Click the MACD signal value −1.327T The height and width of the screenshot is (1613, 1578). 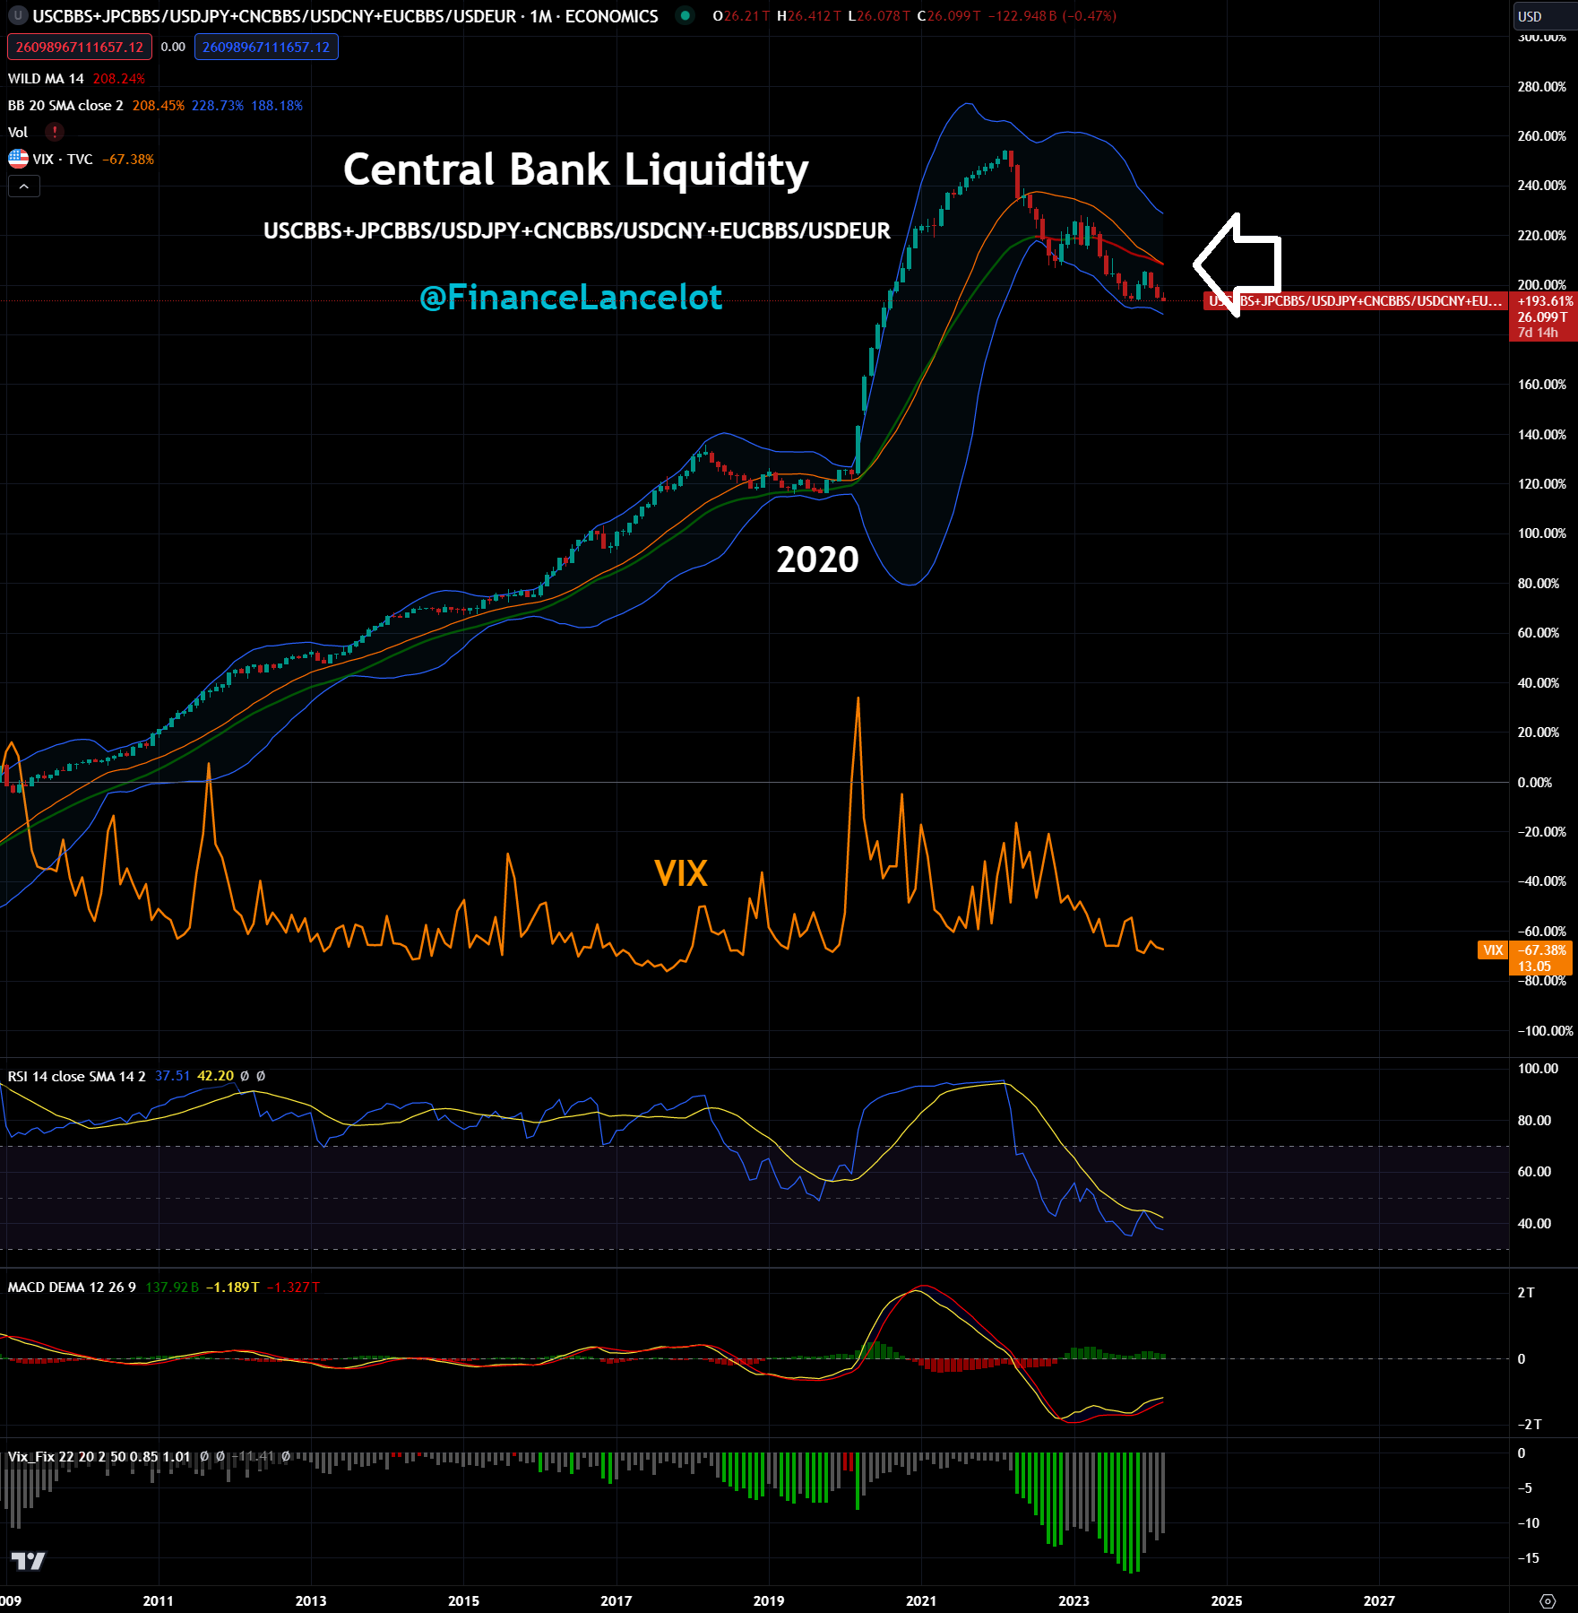(x=293, y=1287)
